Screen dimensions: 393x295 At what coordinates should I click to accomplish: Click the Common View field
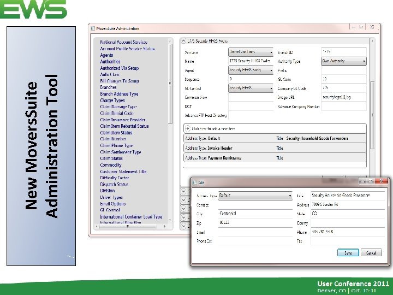[x=251, y=97]
